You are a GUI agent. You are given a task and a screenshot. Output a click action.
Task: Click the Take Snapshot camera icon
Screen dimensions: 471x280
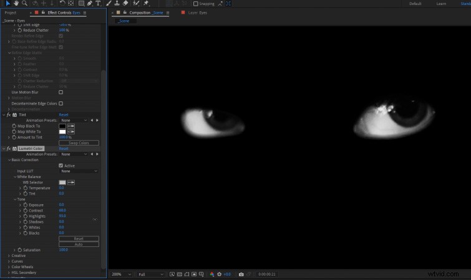[x=241, y=274]
